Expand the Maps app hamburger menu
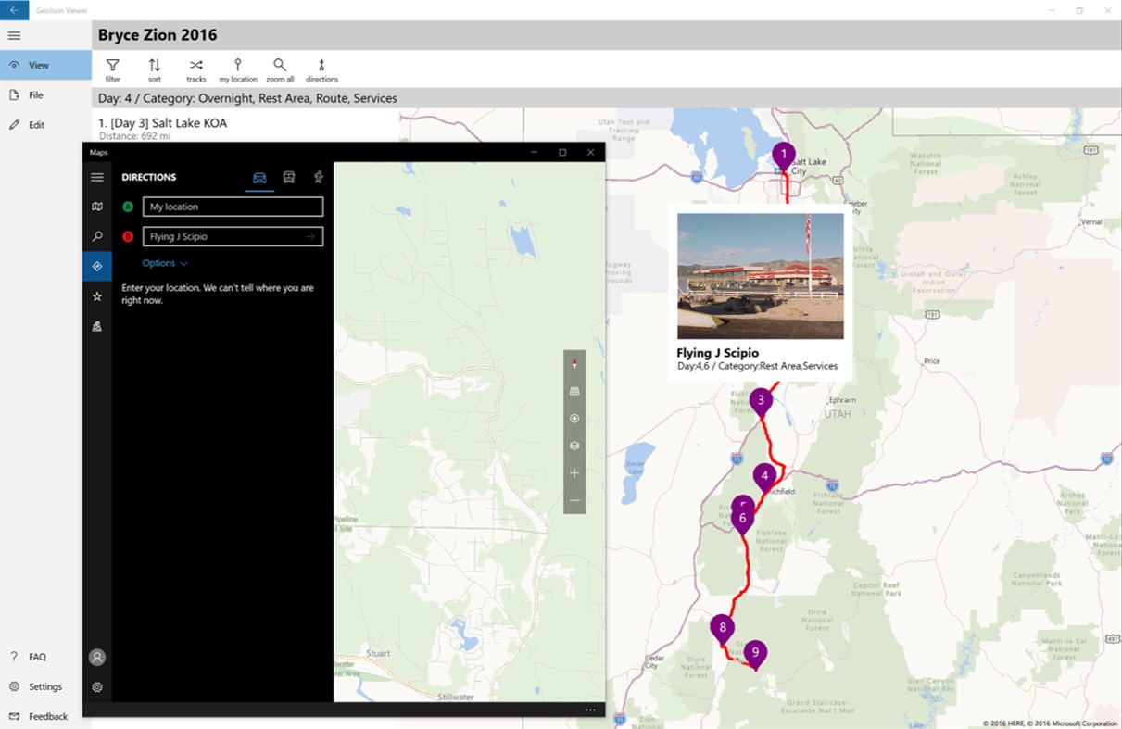1122x729 pixels. (97, 177)
